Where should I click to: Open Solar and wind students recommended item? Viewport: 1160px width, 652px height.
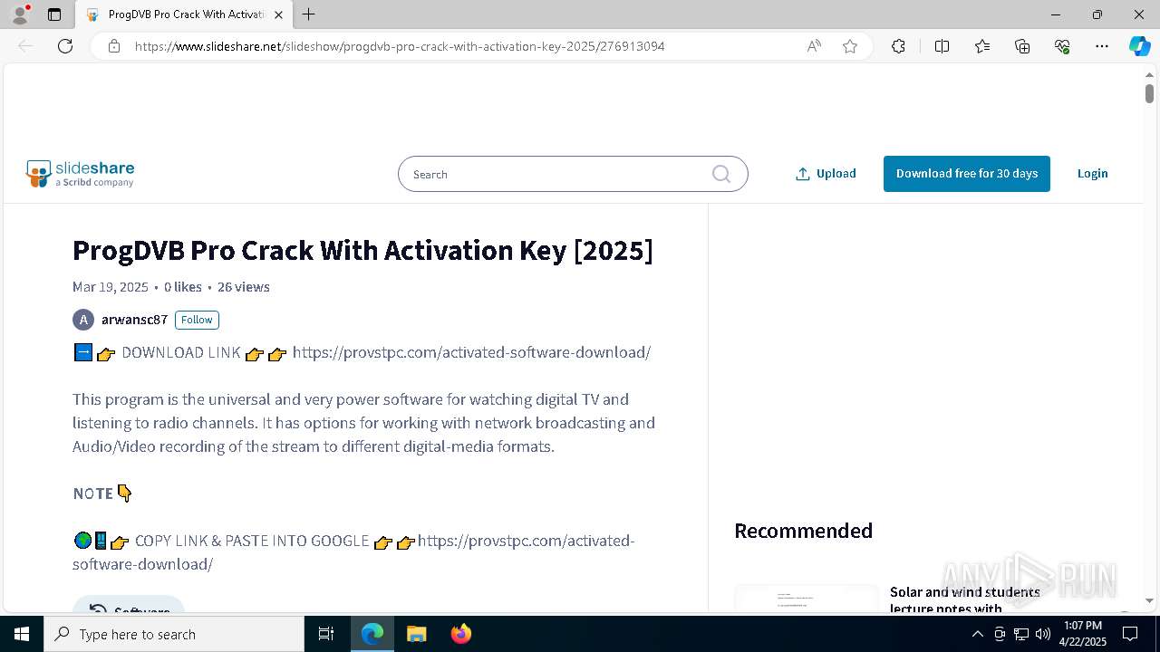coord(964,599)
